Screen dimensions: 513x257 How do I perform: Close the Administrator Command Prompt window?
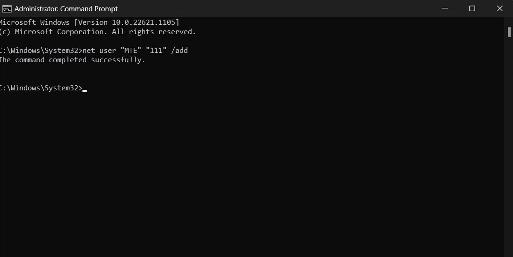[x=499, y=8]
